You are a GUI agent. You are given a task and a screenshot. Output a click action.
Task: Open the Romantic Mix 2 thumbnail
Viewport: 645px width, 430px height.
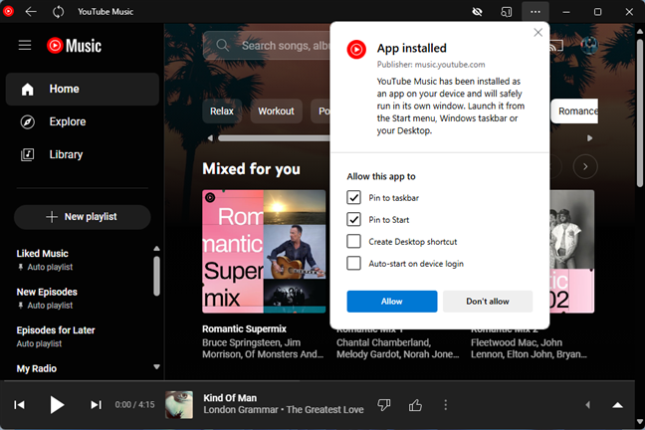tap(572, 252)
